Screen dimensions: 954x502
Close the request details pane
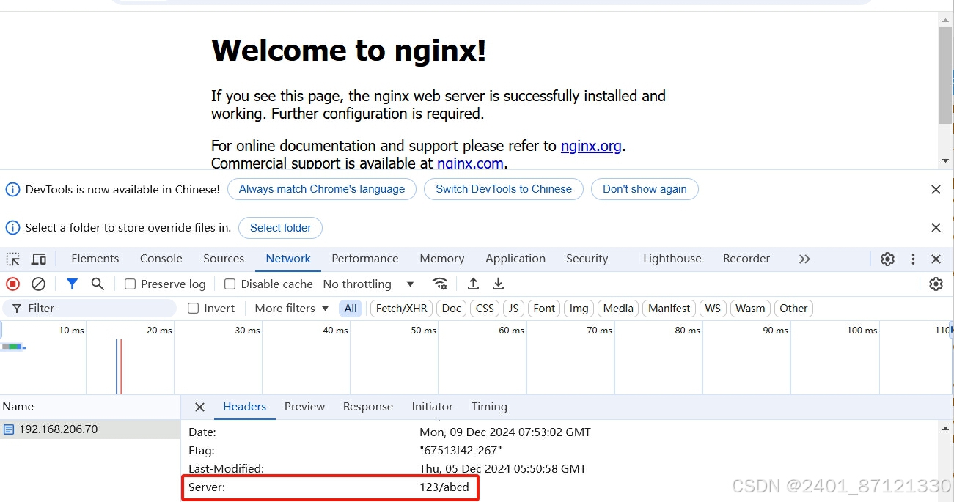(x=199, y=407)
